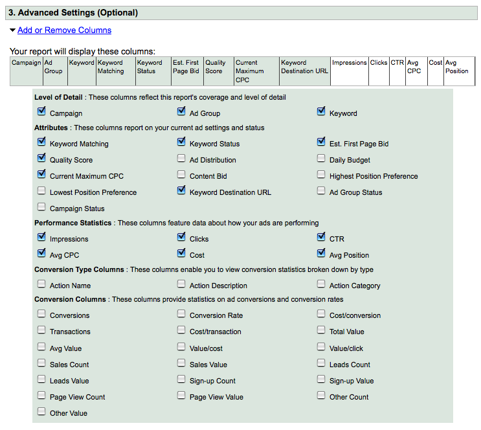Check the Daily Budget option
The width and height of the screenshot is (481, 430).
[322, 159]
